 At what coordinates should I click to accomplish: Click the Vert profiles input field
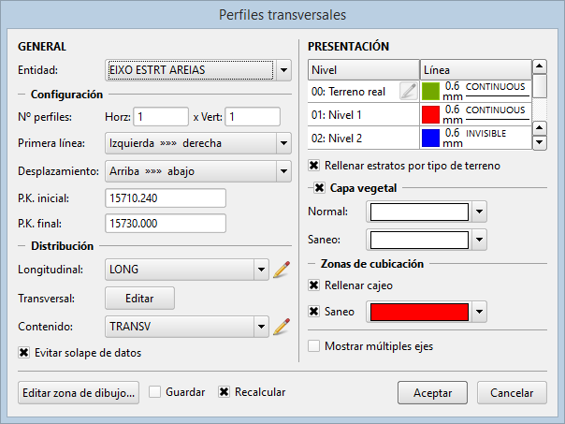[x=253, y=116]
